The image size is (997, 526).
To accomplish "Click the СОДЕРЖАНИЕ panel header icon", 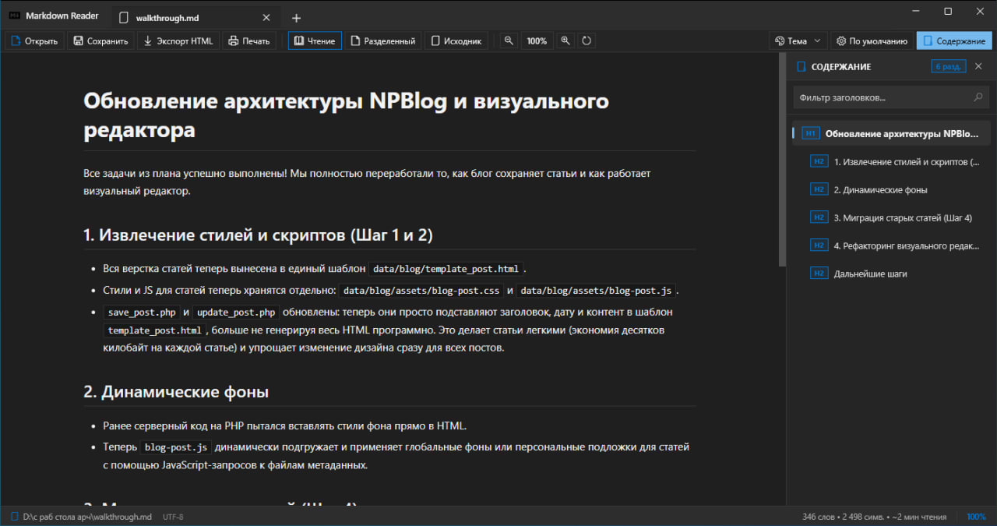I will click(x=801, y=67).
